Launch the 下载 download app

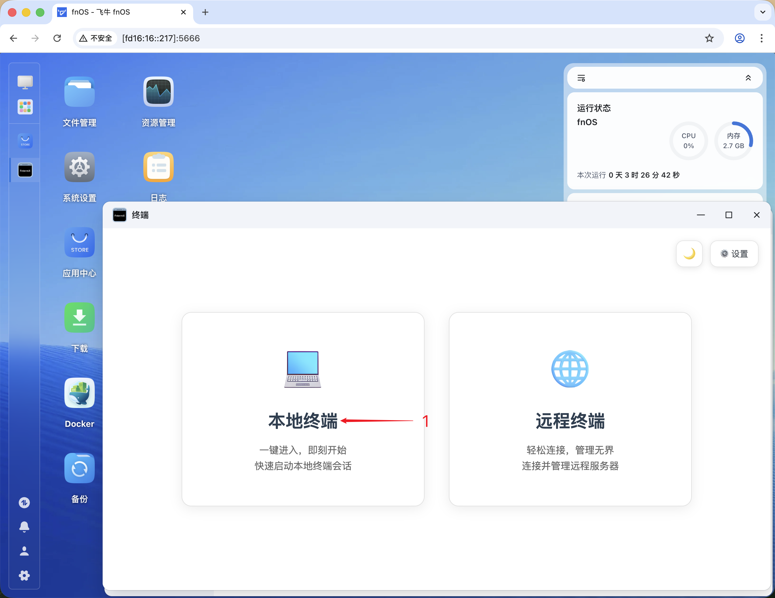[80, 318]
